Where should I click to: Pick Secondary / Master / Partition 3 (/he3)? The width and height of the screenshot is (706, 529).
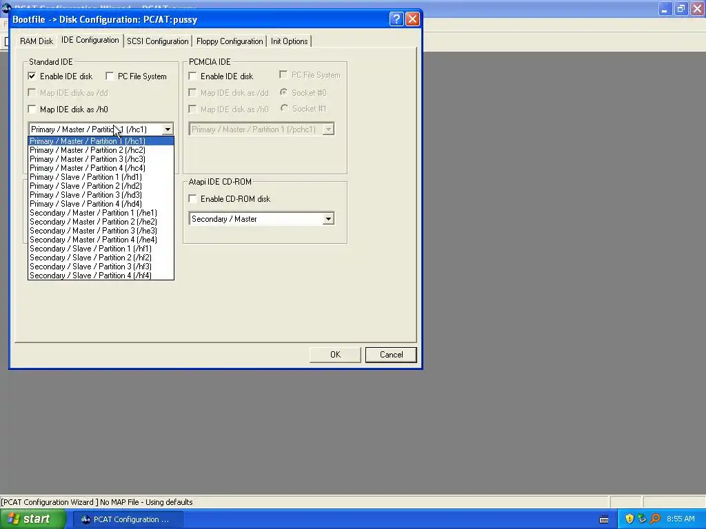click(101, 231)
